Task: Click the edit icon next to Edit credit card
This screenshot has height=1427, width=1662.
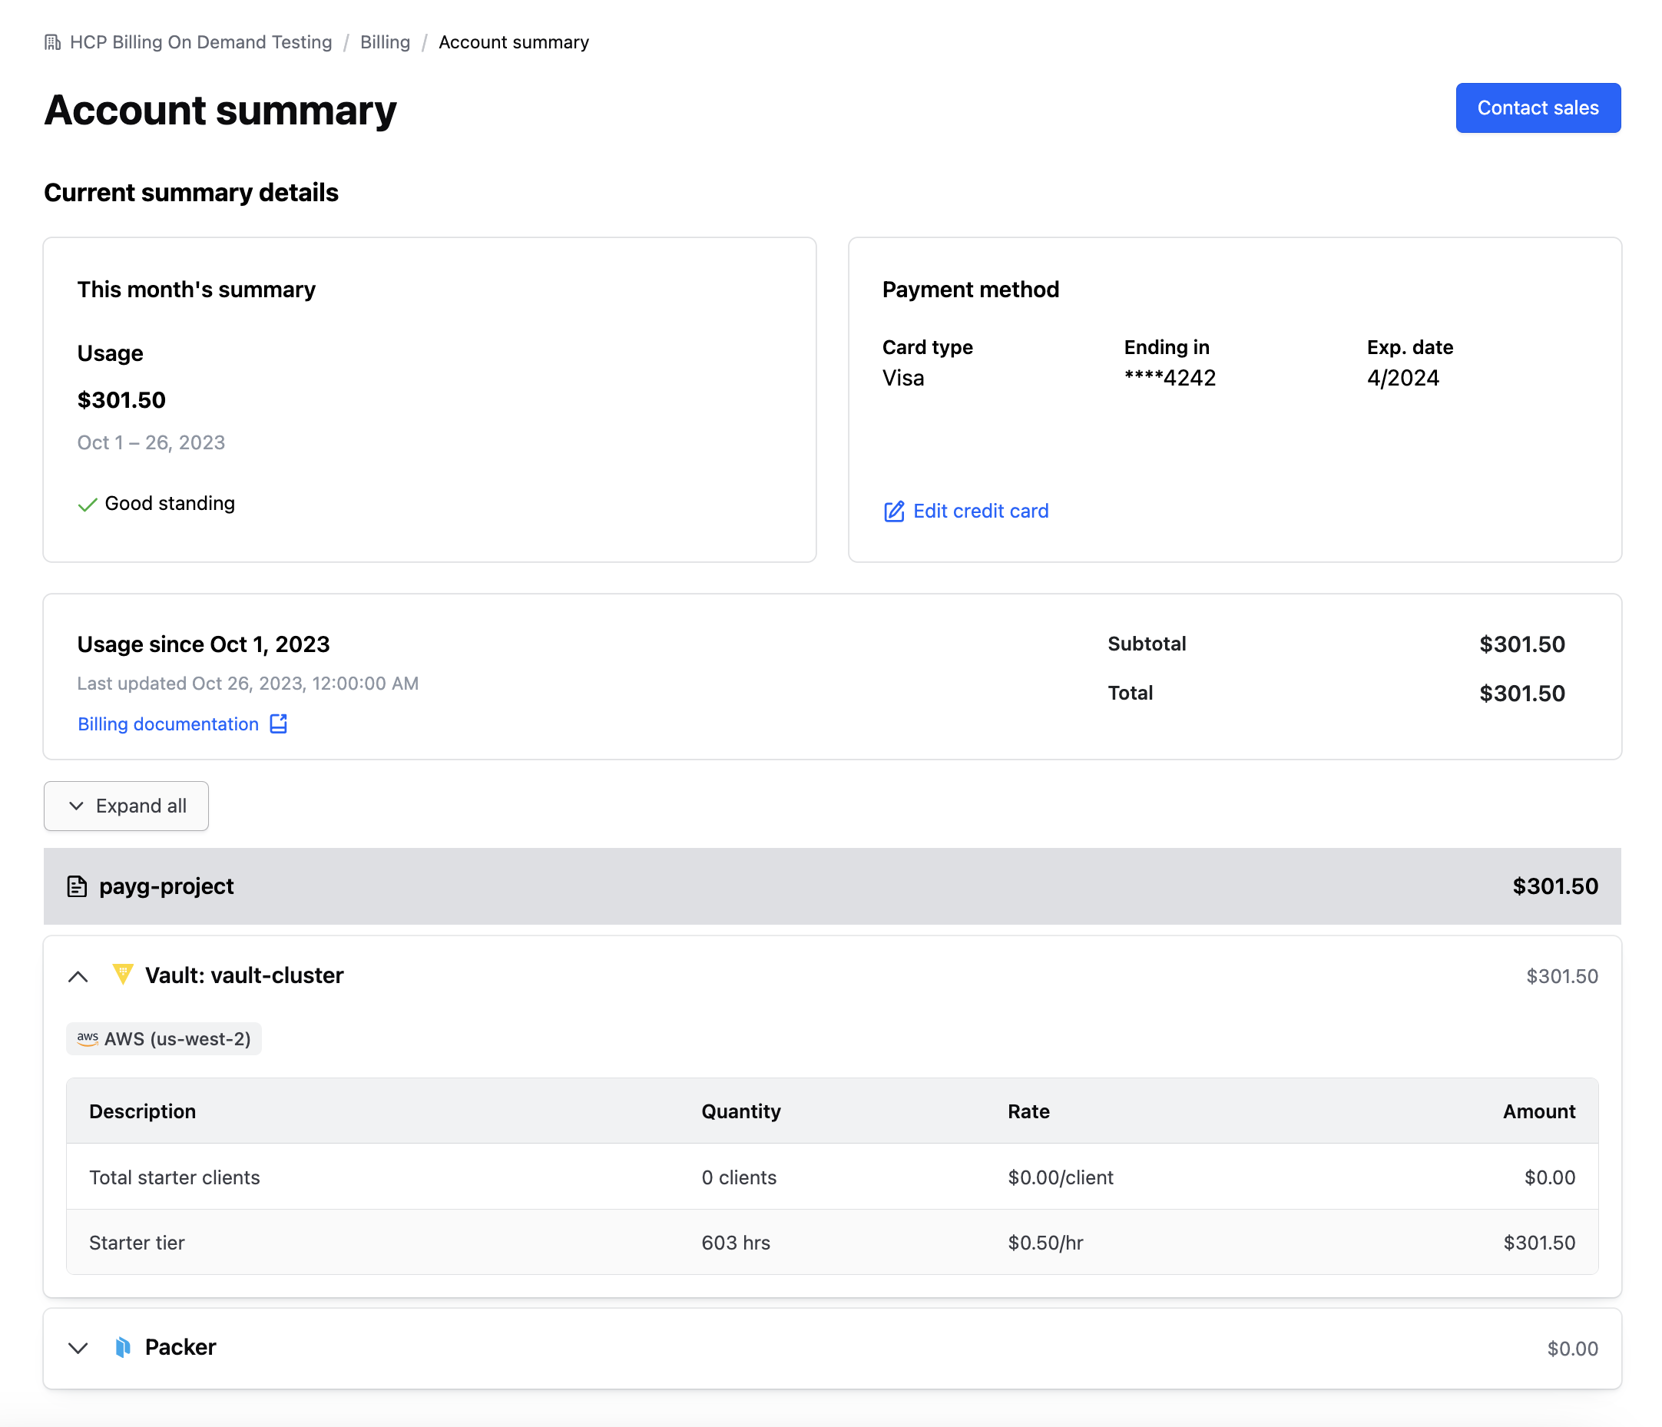Action: 893,512
